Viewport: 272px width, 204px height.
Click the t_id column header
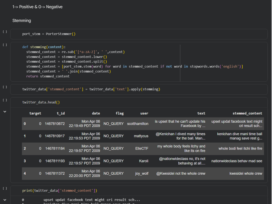[x=61, y=113]
